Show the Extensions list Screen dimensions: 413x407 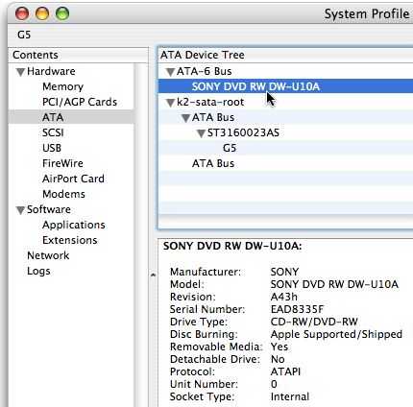tap(70, 240)
